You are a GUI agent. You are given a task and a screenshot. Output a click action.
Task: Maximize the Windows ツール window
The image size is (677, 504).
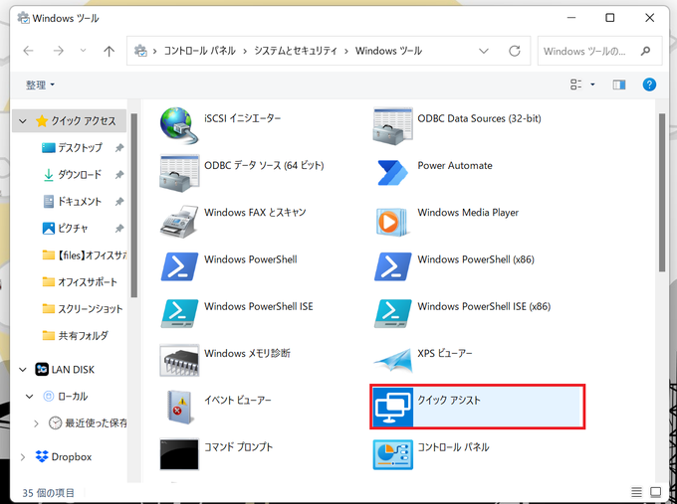click(x=609, y=18)
